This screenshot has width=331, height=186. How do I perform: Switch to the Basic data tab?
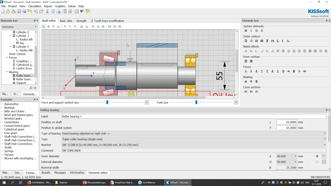pyautogui.click(x=66, y=21)
